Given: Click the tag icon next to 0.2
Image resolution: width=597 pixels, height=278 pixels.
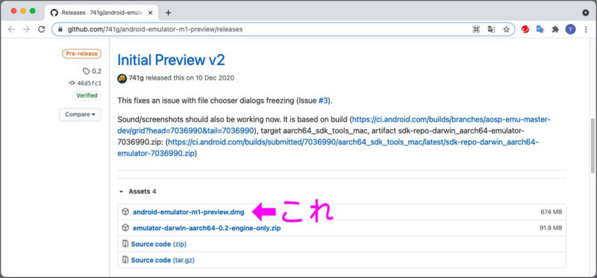Looking at the screenshot, I should click(x=87, y=71).
